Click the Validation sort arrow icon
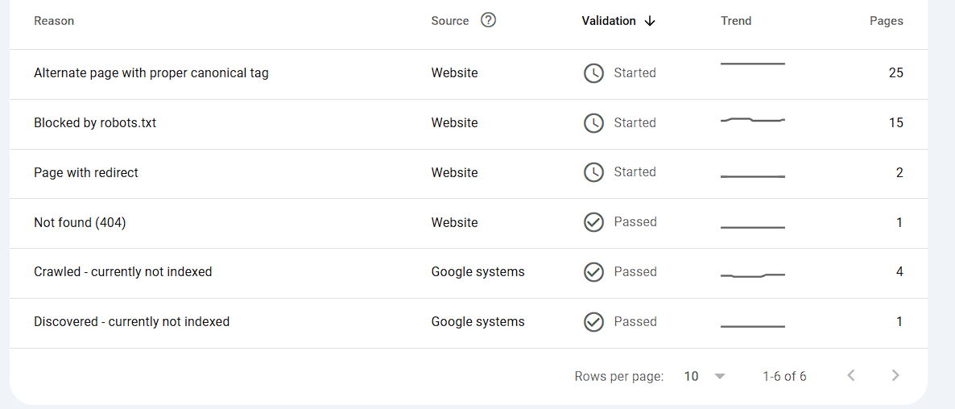Viewport: 955px width, 409px height. pos(650,21)
